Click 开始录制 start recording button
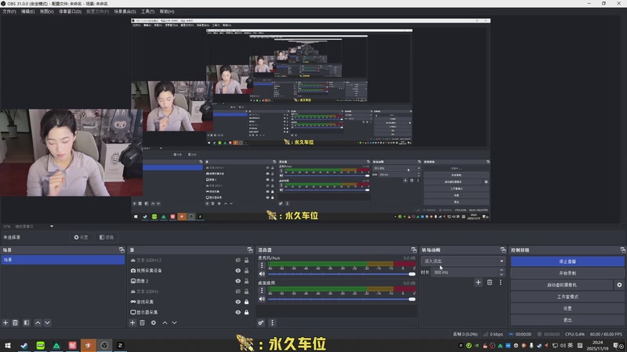Screen dimensions: 627x352 [x=567, y=273]
